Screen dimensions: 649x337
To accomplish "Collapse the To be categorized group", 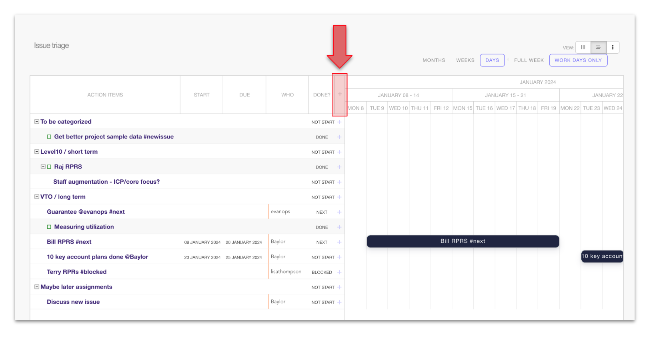I will tap(37, 122).
